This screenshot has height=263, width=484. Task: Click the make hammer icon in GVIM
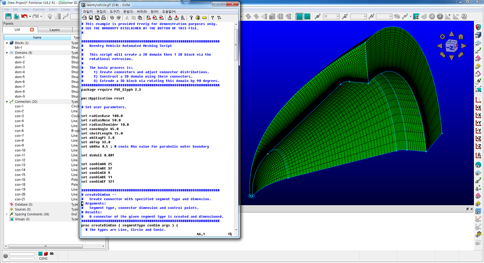pyautogui.click(x=191, y=18)
